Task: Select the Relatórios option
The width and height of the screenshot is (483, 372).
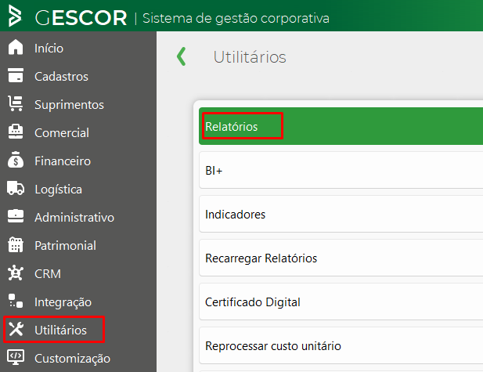Action: [x=232, y=126]
